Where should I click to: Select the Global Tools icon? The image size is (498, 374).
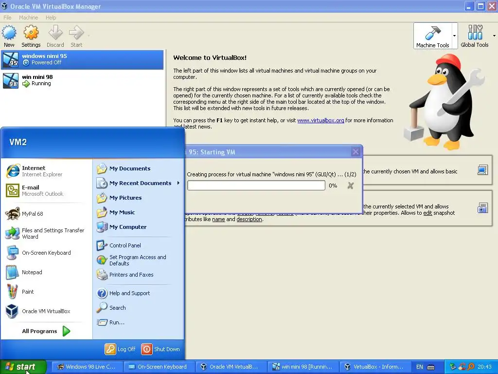[475, 33]
